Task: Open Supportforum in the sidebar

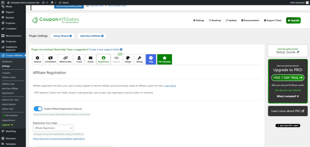Action: 8,120
